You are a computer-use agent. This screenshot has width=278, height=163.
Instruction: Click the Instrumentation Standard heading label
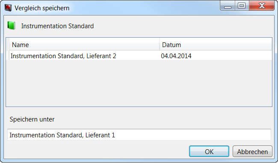click(x=57, y=26)
